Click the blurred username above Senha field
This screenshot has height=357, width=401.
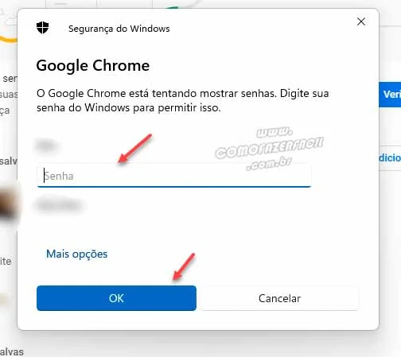(x=47, y=145)
